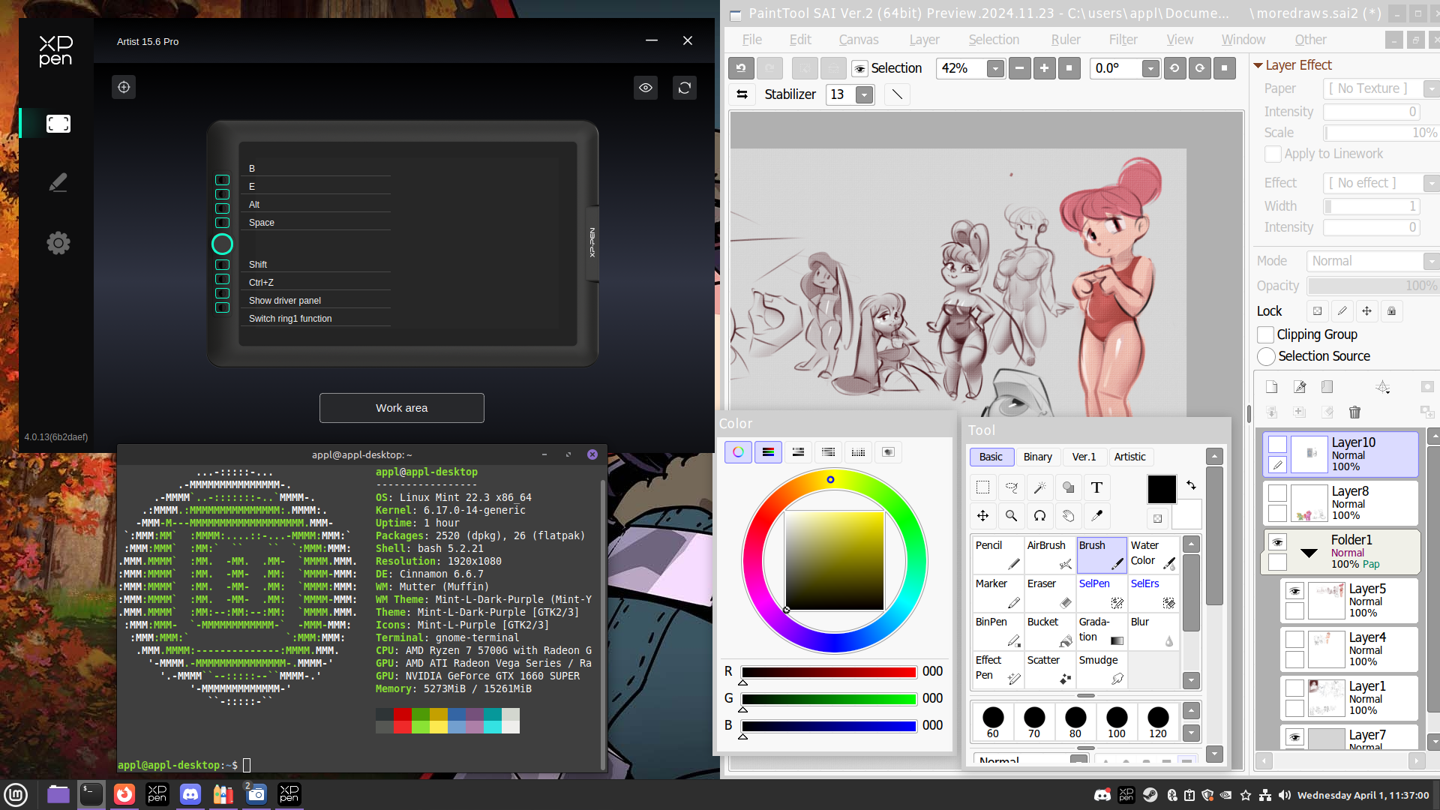Choose the Bucket fill tool
1440x810 pixels.
[1050, 631]
